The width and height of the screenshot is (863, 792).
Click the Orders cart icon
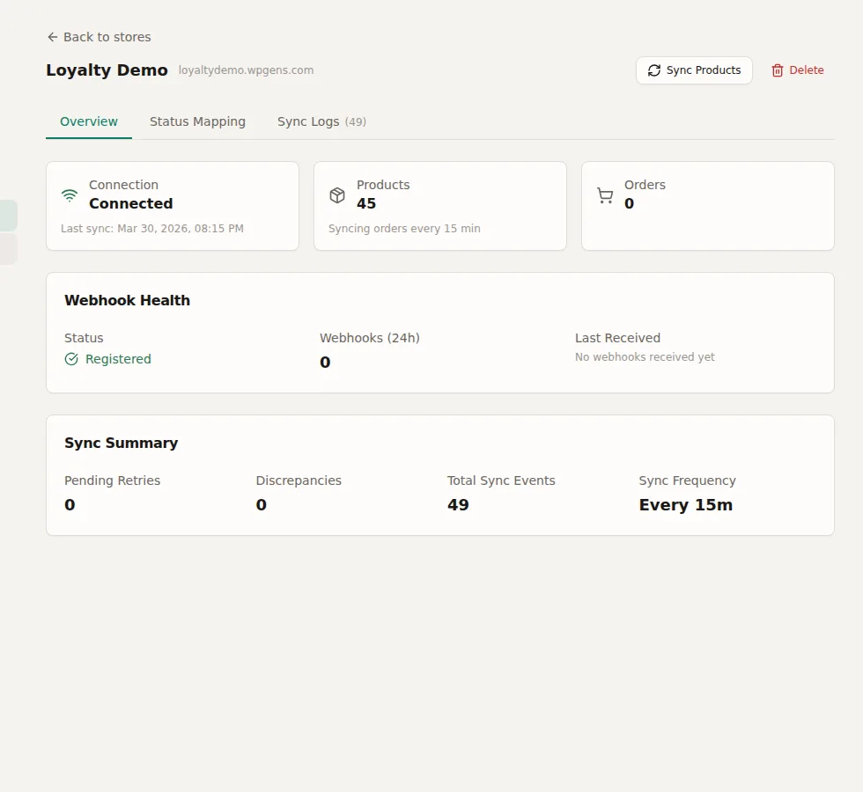click(x=605, y=195)
